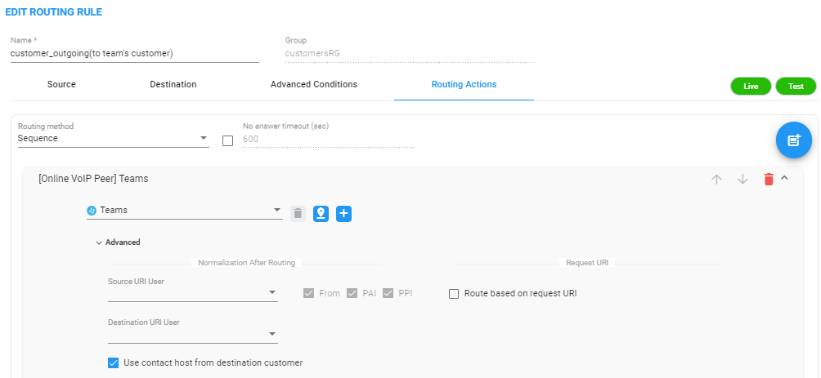
Task: Delete the Teams routing action with red trash
Action: (x=769, y=180)
